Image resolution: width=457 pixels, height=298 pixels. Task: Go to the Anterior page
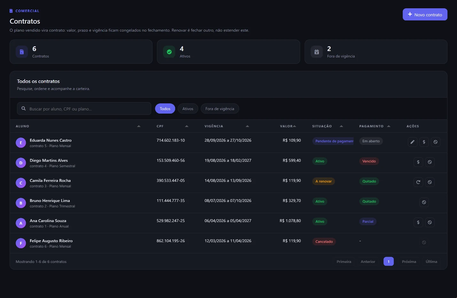click(368, 261)
